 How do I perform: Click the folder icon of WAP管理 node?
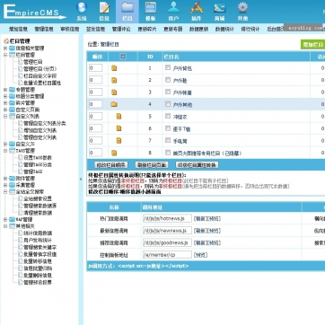point(12,220)
